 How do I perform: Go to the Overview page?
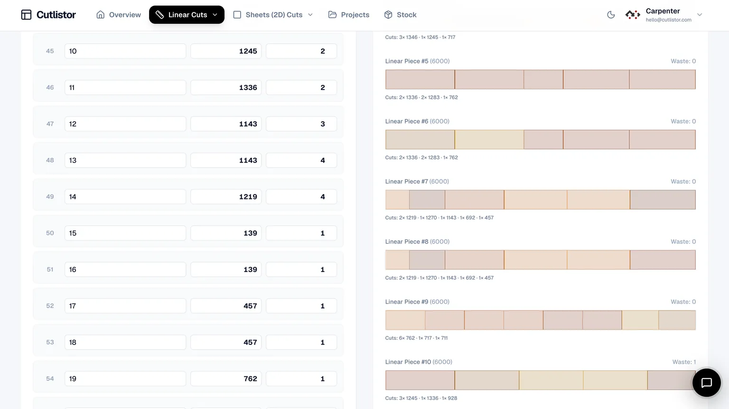pyautogui.click(x=119, y=15)
